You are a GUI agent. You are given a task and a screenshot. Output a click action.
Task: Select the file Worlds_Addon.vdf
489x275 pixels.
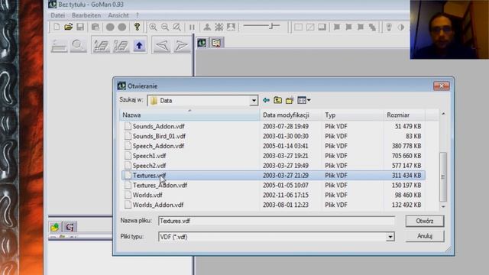click(158, 205)
